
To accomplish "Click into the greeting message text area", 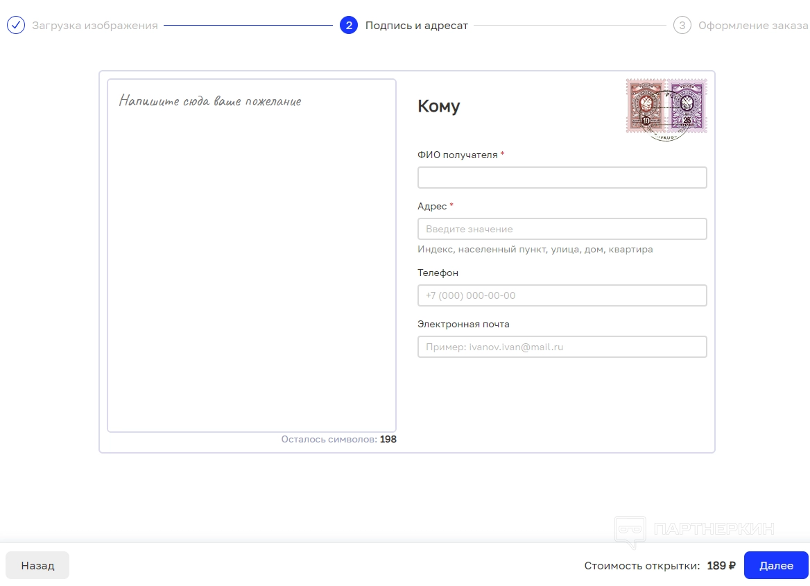I will (252, 255).
